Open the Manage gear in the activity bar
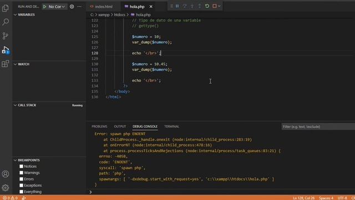 coord(5,188)
